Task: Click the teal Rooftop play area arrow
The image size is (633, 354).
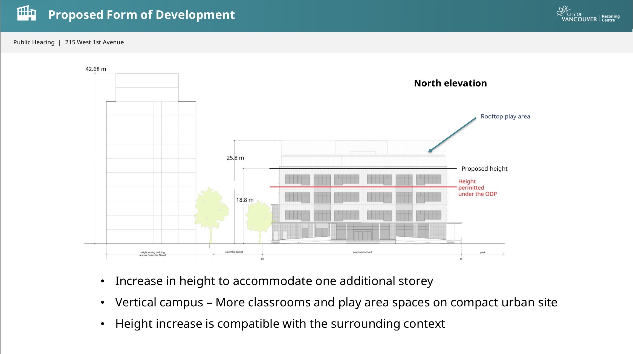Action: (x=452, y=135)
